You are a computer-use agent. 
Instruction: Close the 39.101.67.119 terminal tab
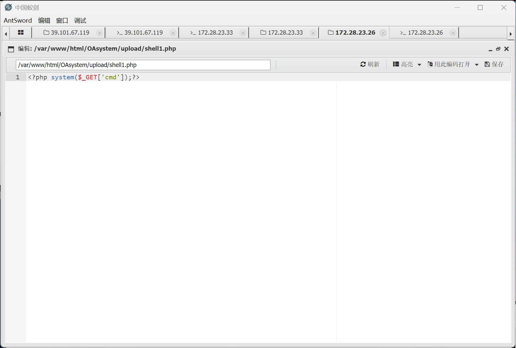[173, 33]
